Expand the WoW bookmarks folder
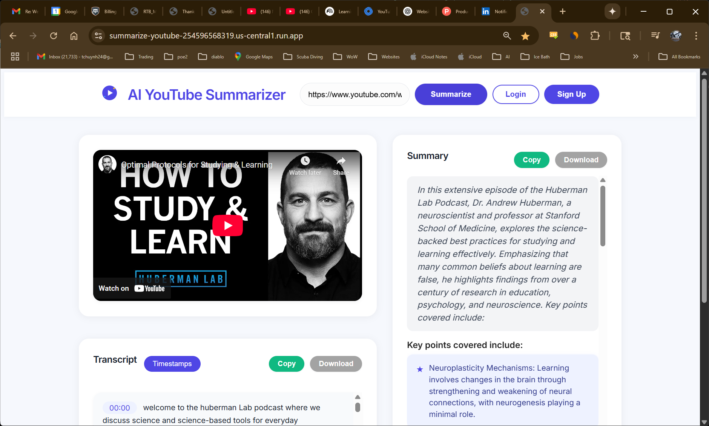709x426 pixels. pyautogui.click(x=345, y=56)
